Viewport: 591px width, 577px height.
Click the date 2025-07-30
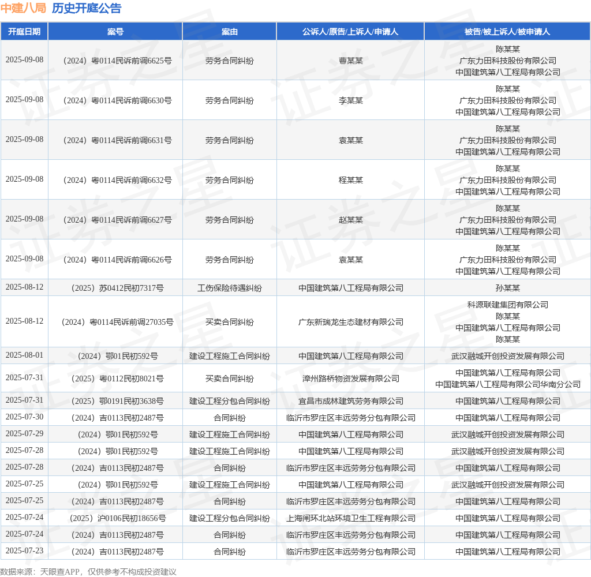click(x=24, y=417)
